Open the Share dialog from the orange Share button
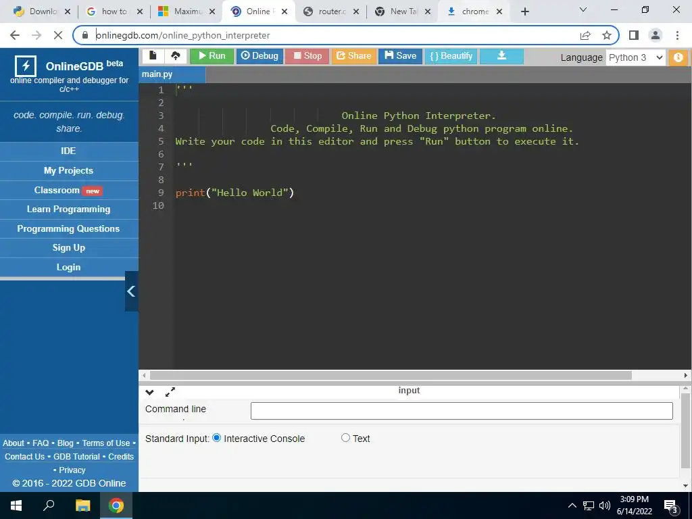This screenshot has height=519, width=692. pyautogui.click(x=353, y=56)
